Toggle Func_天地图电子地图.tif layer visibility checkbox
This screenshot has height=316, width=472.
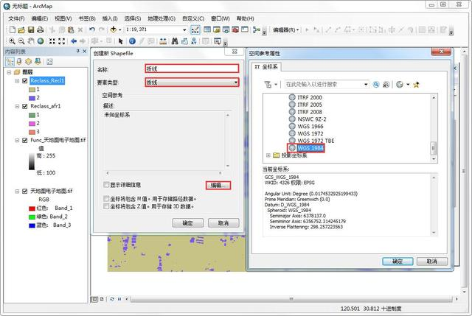[x=25, y=140]
